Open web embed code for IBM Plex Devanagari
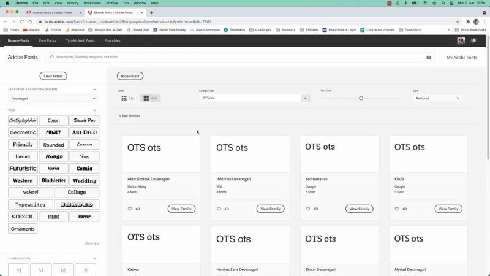The height and width of the screenshot is (276, 490). click(x=227, y=209)
